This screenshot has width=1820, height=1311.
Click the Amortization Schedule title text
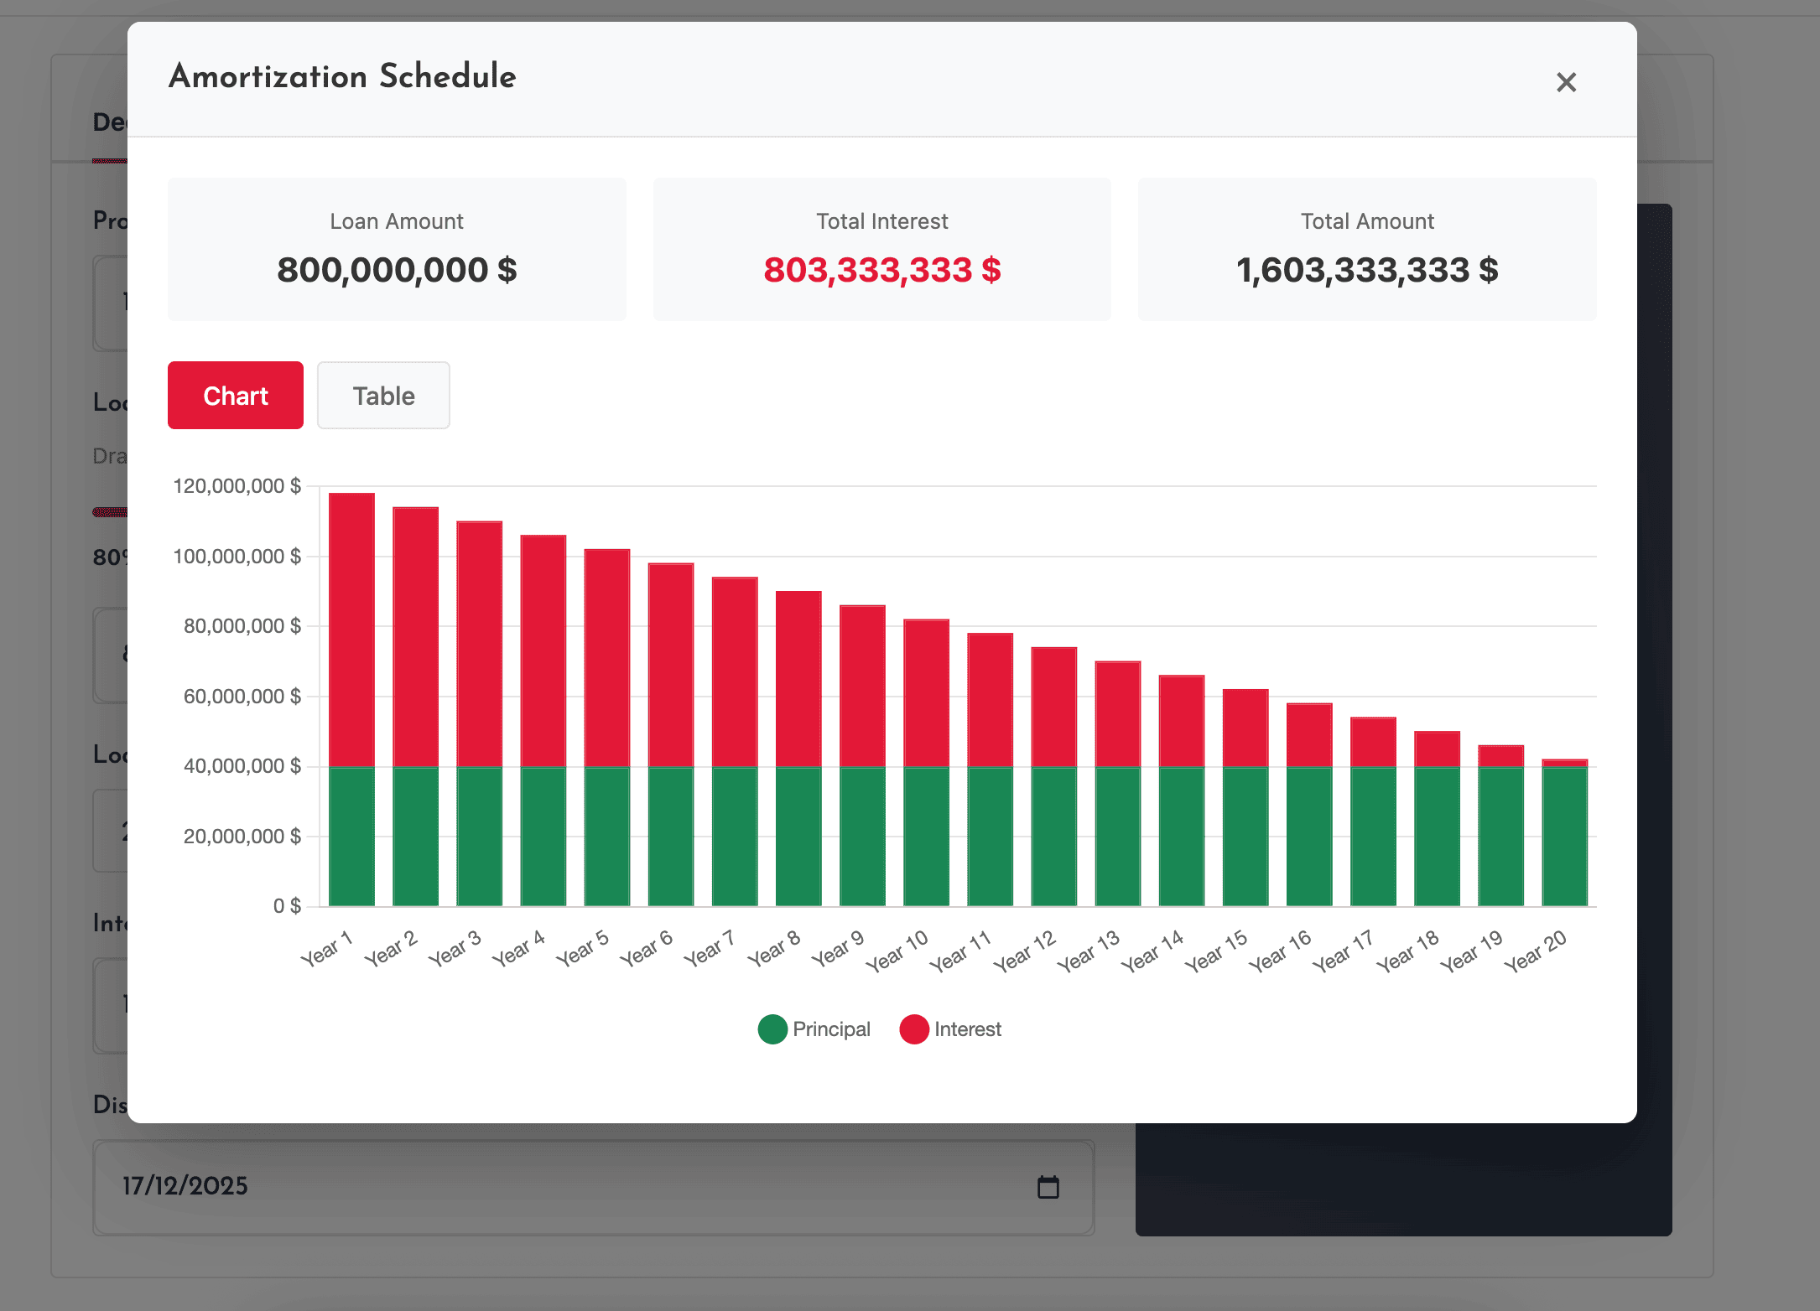click(x=342, y=76)
